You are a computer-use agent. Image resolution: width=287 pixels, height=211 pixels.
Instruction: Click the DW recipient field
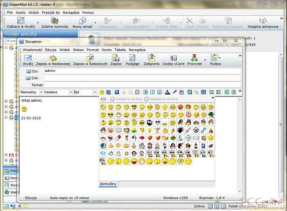tap(142, 78)
